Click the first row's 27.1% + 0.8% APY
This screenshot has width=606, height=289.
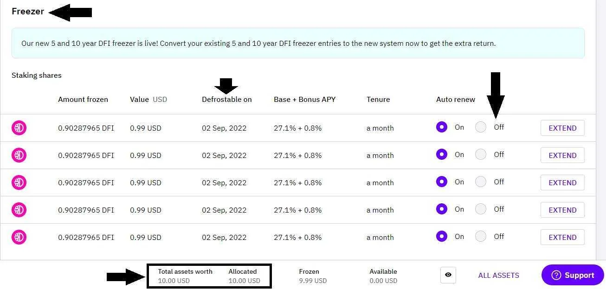pos(298,128)
